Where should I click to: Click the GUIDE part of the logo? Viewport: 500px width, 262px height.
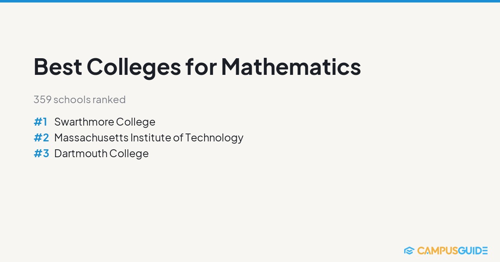pyautogui.click(x=472, y=250)
